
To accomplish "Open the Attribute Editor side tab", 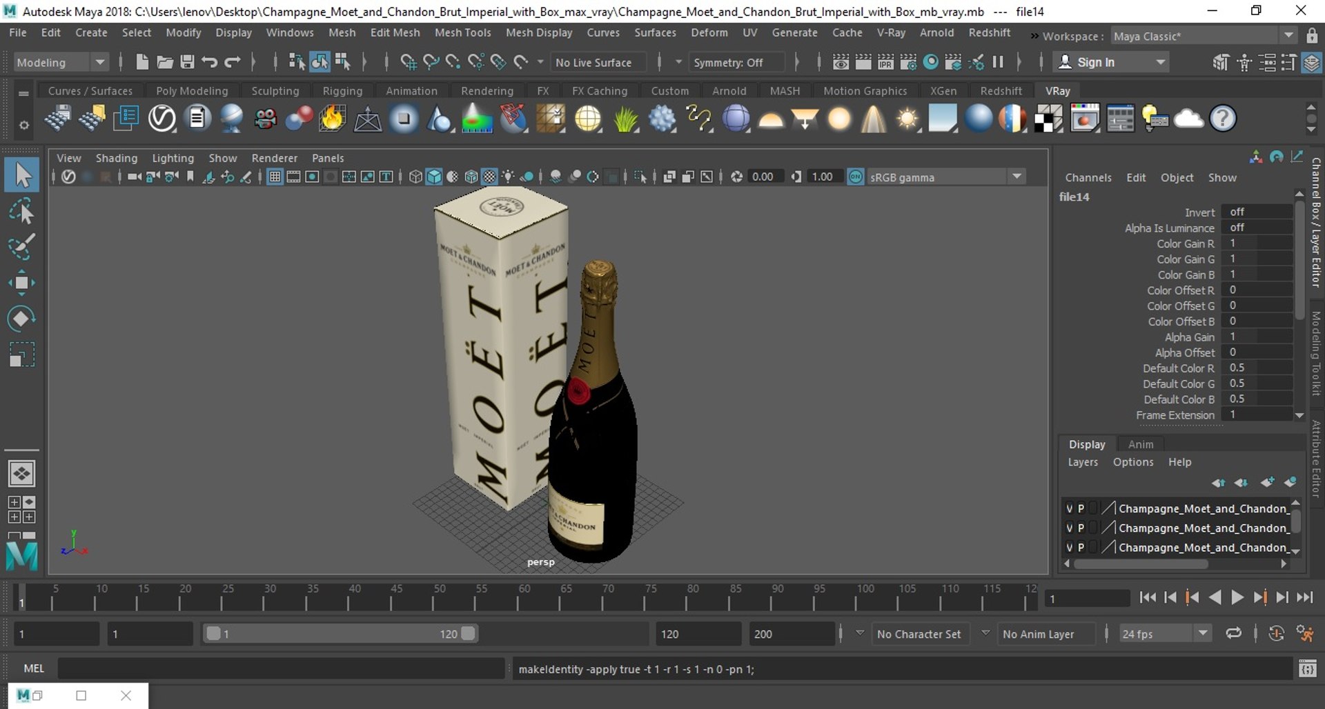I will pyautogui.click(x=1316, y=459).
